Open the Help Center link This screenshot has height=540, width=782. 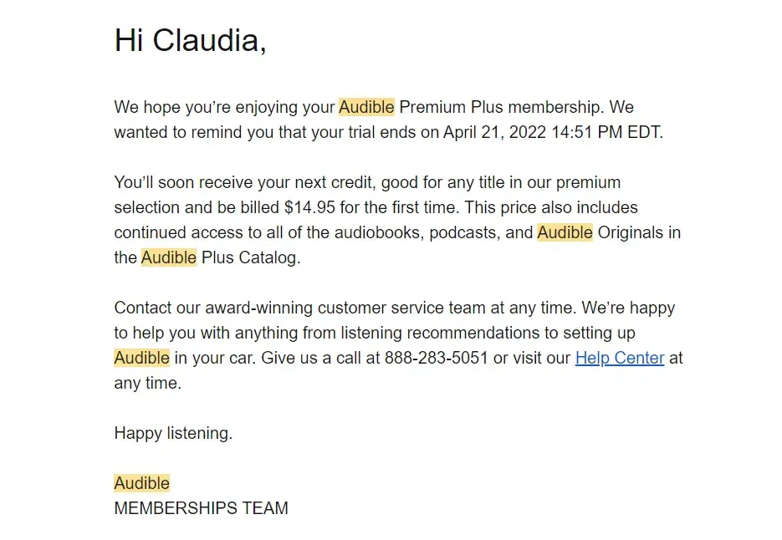[x=619, y=359]
